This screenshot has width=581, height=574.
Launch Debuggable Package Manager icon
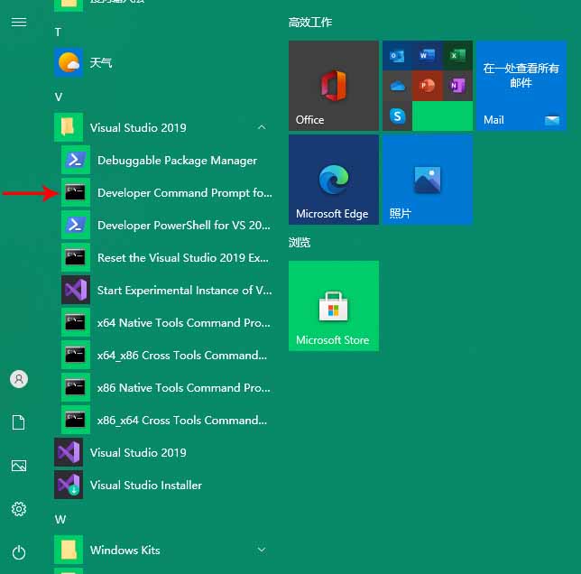(76, 160)
